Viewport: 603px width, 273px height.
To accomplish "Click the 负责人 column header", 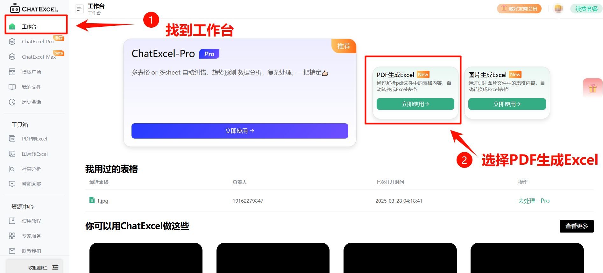I will point(240,182).
